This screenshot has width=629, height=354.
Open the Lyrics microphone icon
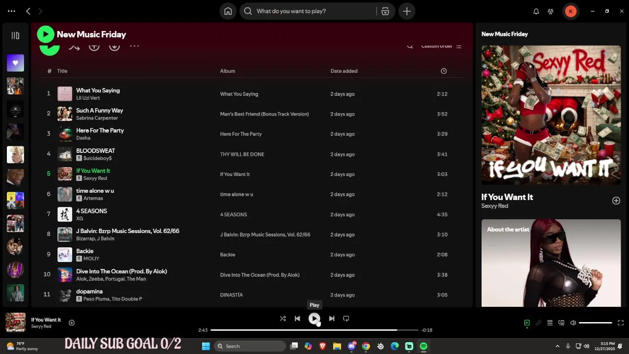[539, 323]
